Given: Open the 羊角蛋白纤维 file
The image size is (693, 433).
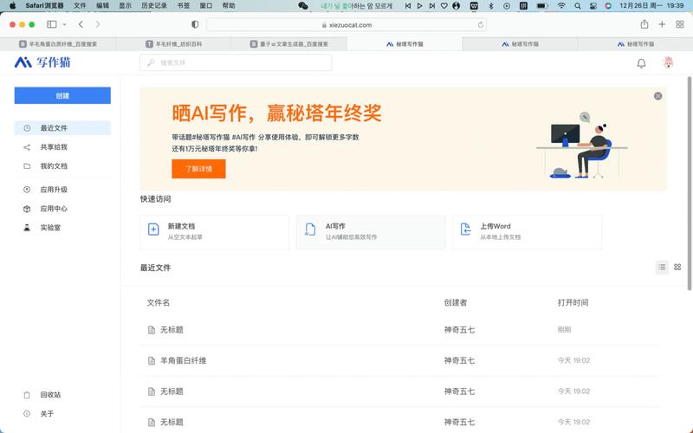Looking at the screenshot, I should pyautogui.click(x=183, y=360).
